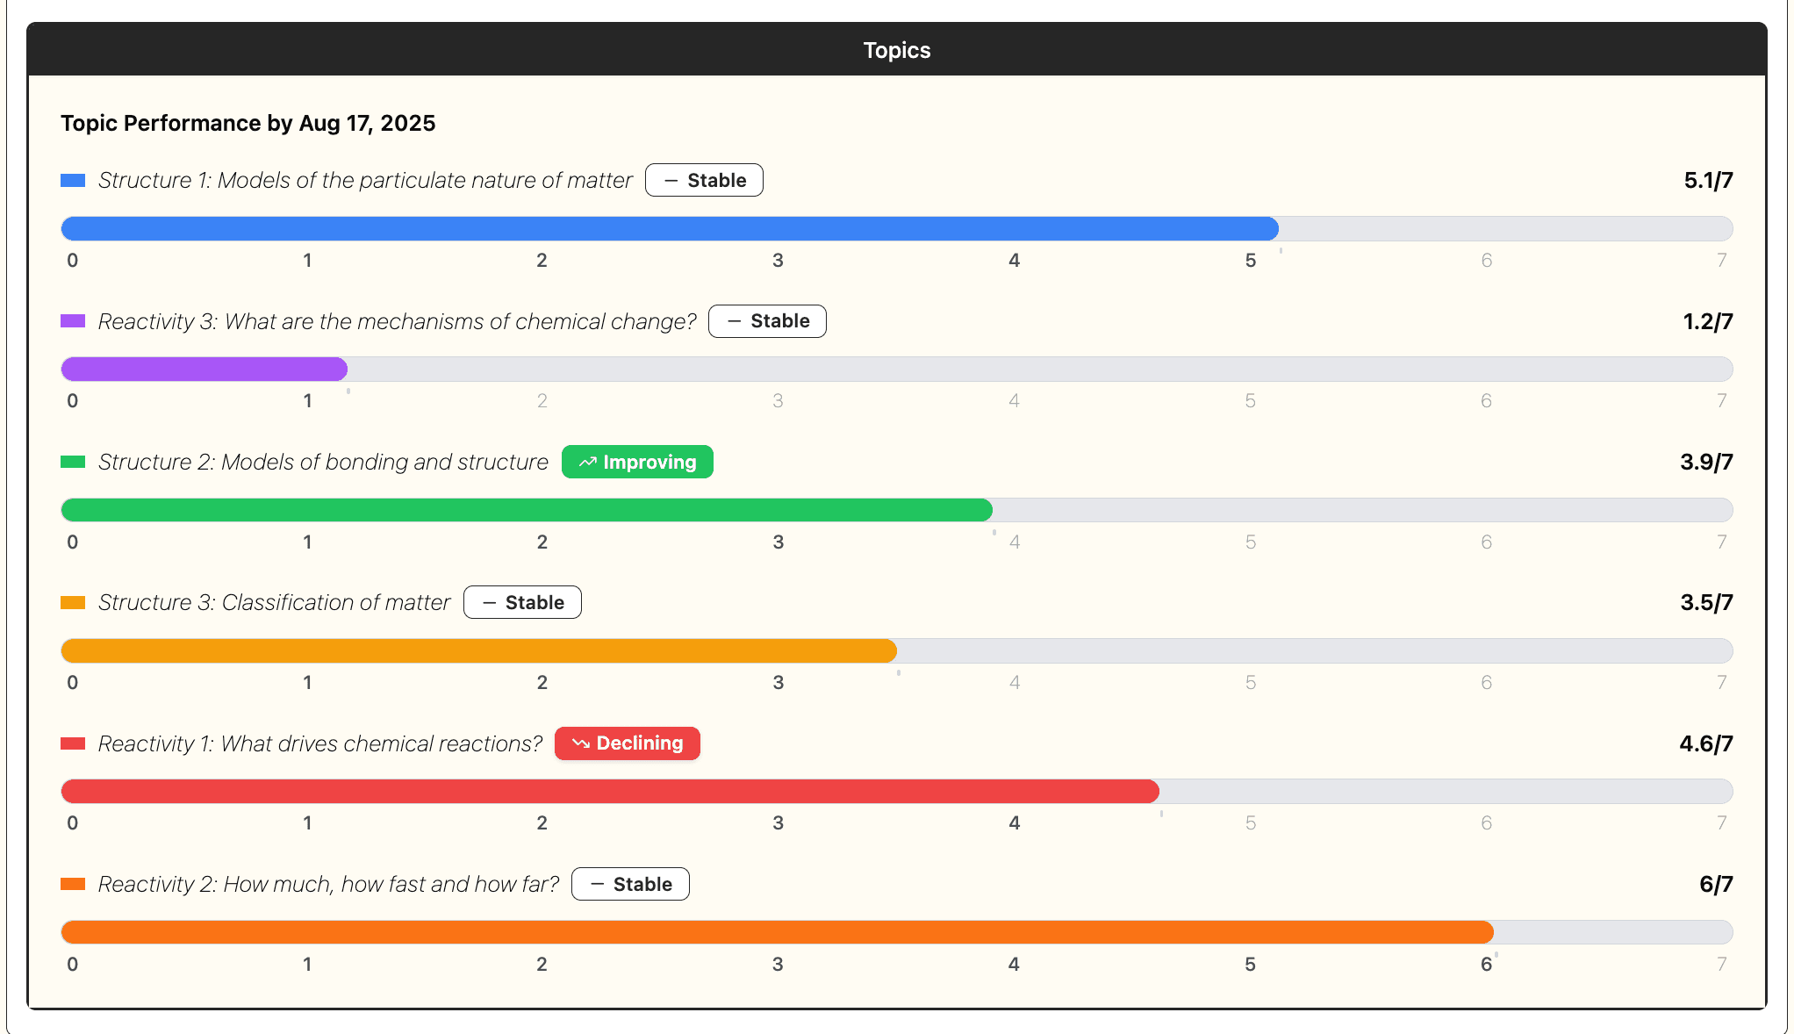The image size is (1794, 1034).
Task: Toggle the Stable badge on Reactivity 2
Action: point(629,884)
